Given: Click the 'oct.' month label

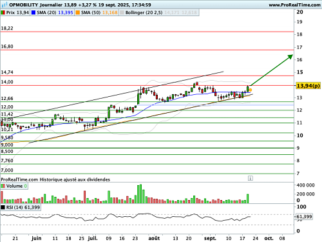Looking at the screenshot, I should (x=269, y=238).
